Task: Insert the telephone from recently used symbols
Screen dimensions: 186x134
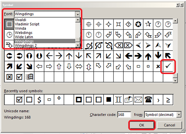Action: pos(148,99)
